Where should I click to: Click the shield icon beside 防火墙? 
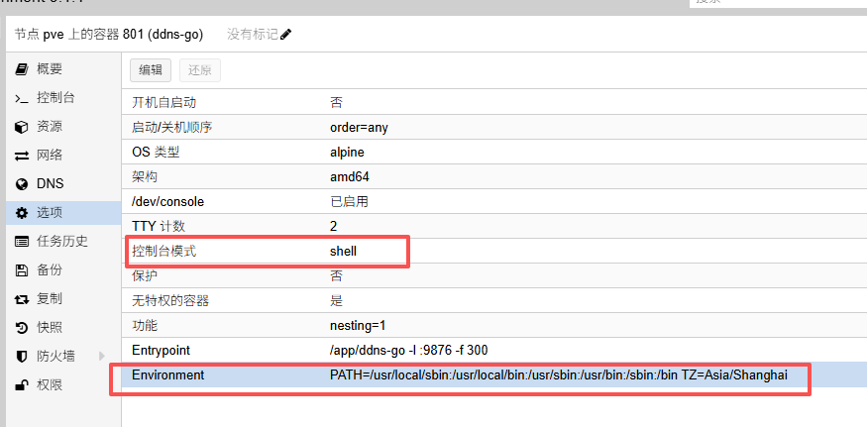pos(21,357)
